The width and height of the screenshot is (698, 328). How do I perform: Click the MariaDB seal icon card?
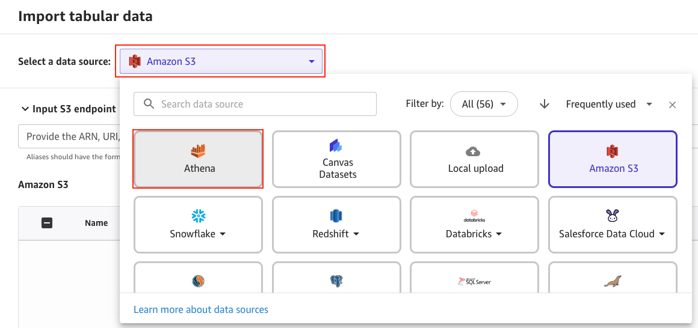613,278
